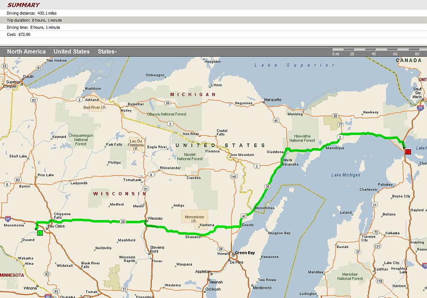Click the red destination marker numbered 2
Viewport: 427px width, 298px height.
pos(408,152)
